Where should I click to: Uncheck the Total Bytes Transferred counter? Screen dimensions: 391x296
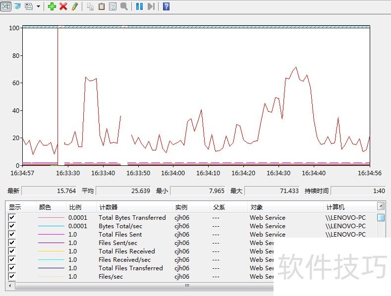12,217
